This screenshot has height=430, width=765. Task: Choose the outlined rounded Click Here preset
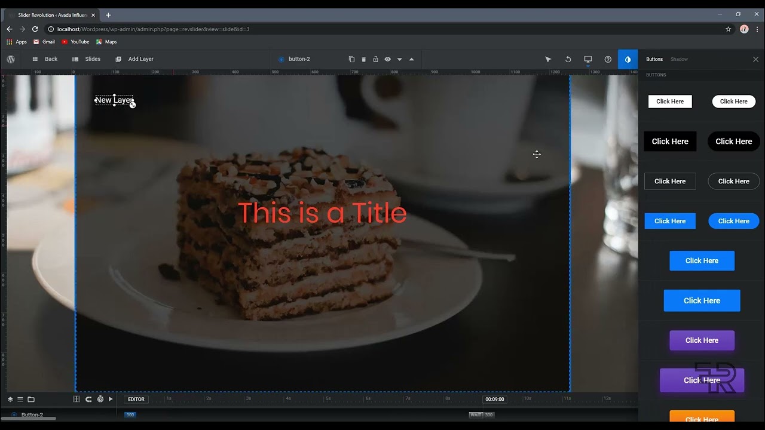(734, 181)
